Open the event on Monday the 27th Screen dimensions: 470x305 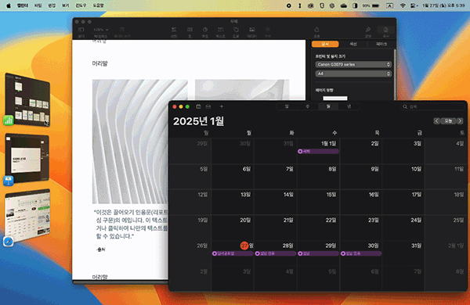tap(233, 253)
